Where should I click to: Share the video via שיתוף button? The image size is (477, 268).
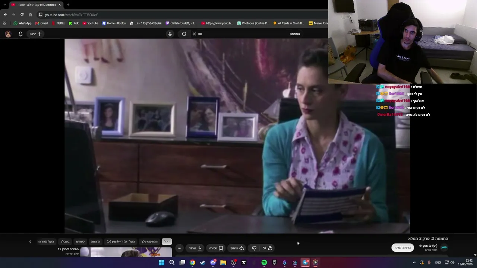[237, 248]
